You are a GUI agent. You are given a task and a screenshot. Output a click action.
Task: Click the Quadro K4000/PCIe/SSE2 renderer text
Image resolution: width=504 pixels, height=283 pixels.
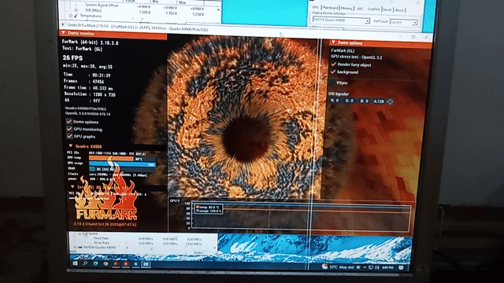click(x=86, y=108)
